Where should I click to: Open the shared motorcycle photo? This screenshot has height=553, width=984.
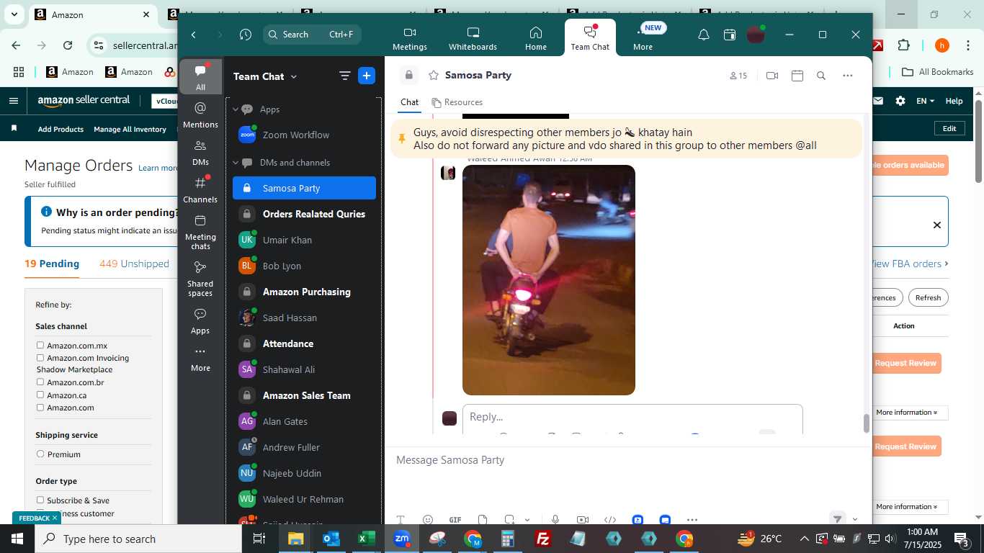[x=549, y=280]
